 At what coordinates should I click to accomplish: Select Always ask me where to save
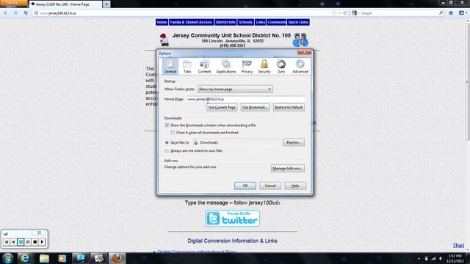point(167,151)
